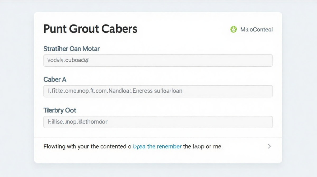Screen dimensions: 317x177
Task: Click the 'Punt Grout Cabers' heading
Action: (x=90, y=29)
